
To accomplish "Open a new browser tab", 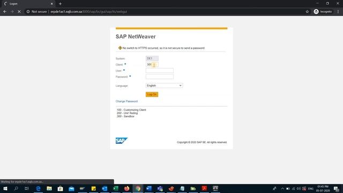I will [x=60, y=4].
